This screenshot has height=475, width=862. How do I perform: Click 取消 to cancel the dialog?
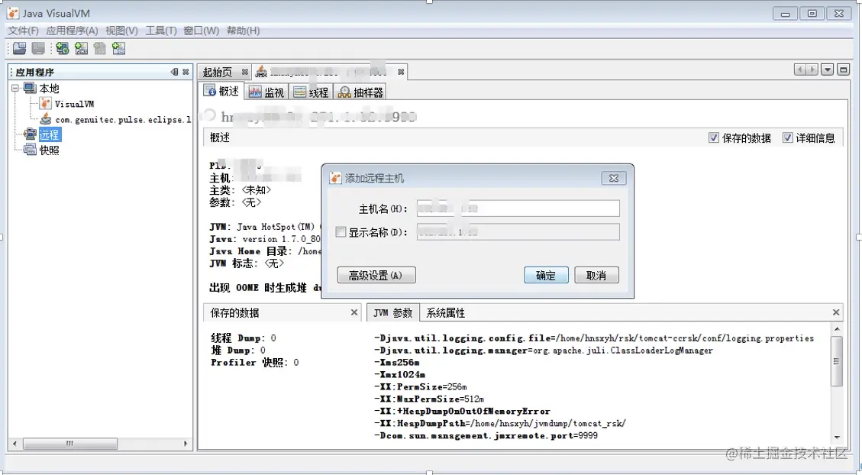pyautogui.click(x=596, y=275)
